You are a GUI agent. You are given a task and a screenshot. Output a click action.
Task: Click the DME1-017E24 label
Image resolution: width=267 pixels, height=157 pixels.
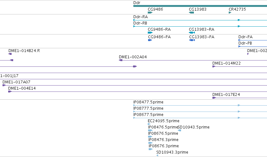coord(226,95)
